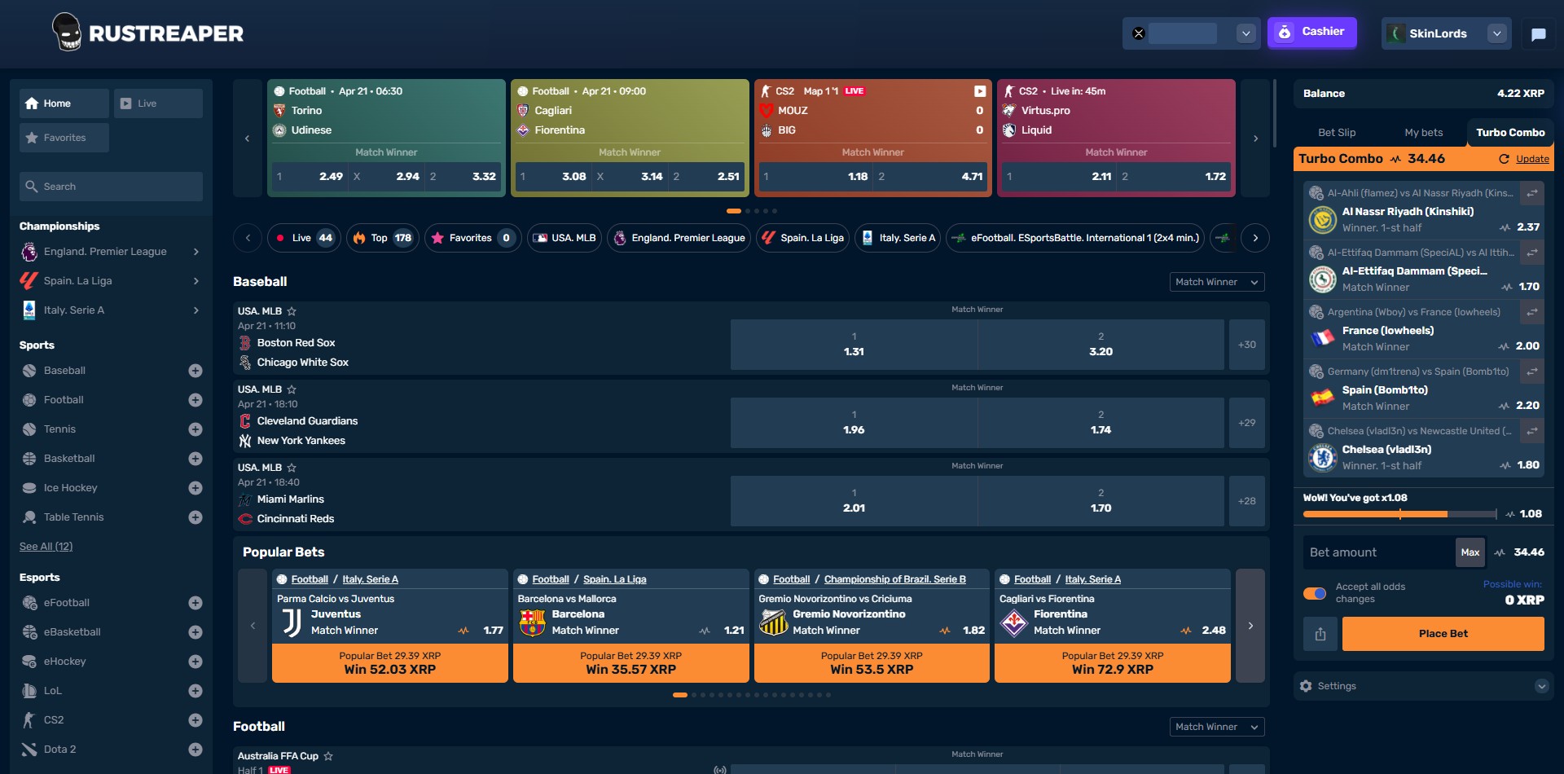1564x774 pixels.
Task: Add eFootball with its plus icon
Action: coord(195,603)
